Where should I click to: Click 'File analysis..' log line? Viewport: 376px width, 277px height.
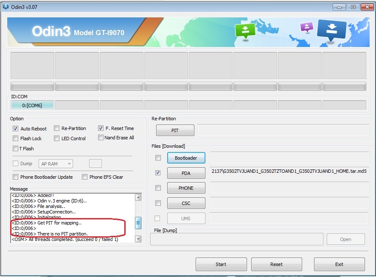tap(38, 206)
